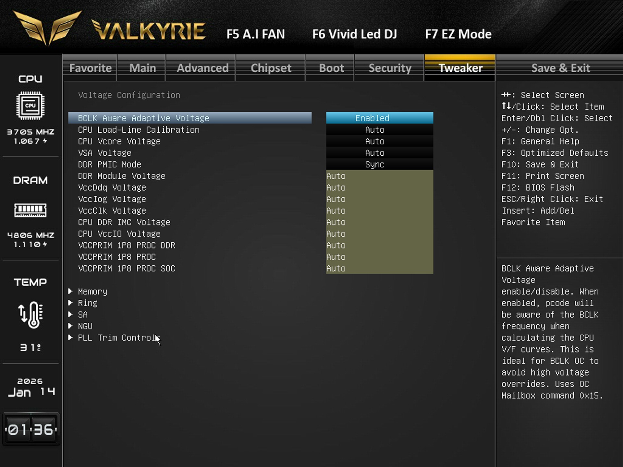The height and width of the screenshot is (467, 623).
Task: Click the 01:36 flip clock widget
Action: [31, 429]
